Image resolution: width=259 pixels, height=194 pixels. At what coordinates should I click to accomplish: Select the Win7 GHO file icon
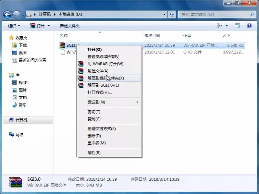point(63,52)
